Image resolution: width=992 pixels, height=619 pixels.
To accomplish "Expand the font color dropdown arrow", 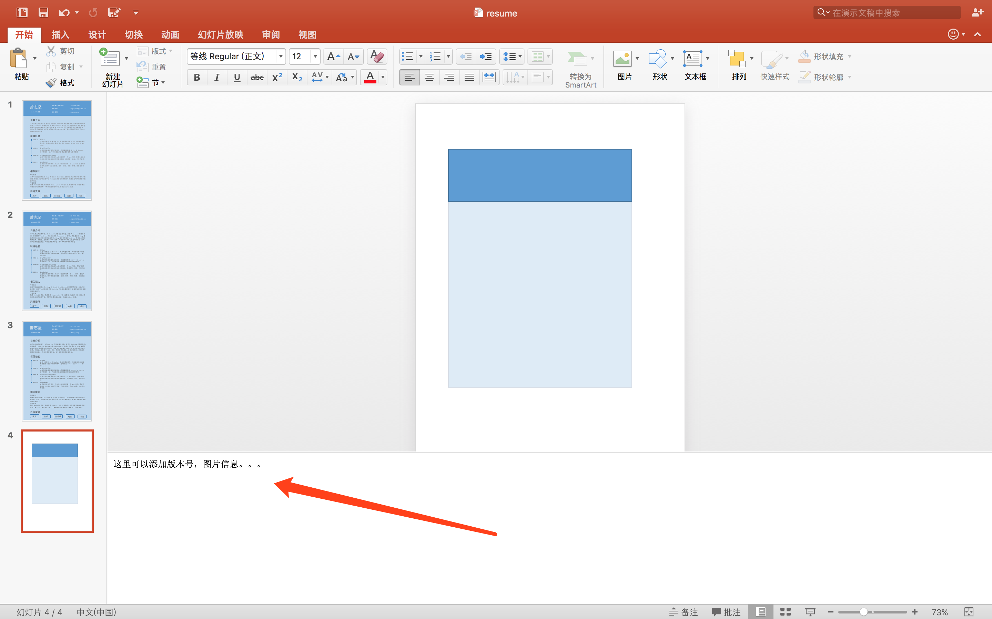I will 383,77.
